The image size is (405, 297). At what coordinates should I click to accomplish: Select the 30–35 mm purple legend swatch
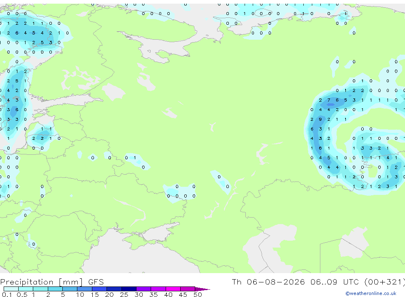pos(144,289)
